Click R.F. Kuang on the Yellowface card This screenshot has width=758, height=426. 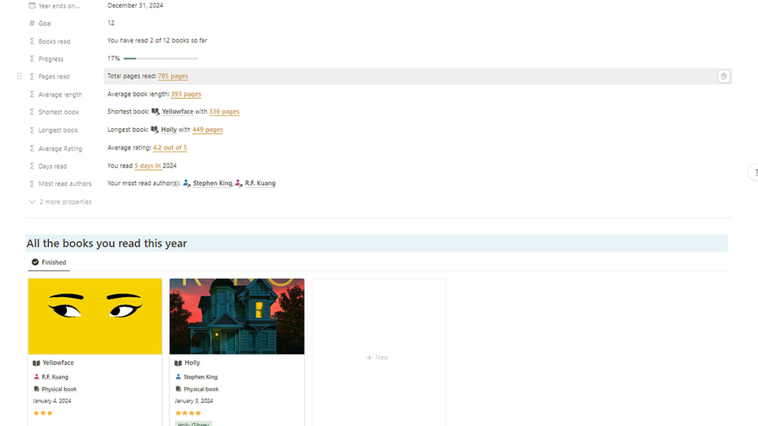(54, 377)
